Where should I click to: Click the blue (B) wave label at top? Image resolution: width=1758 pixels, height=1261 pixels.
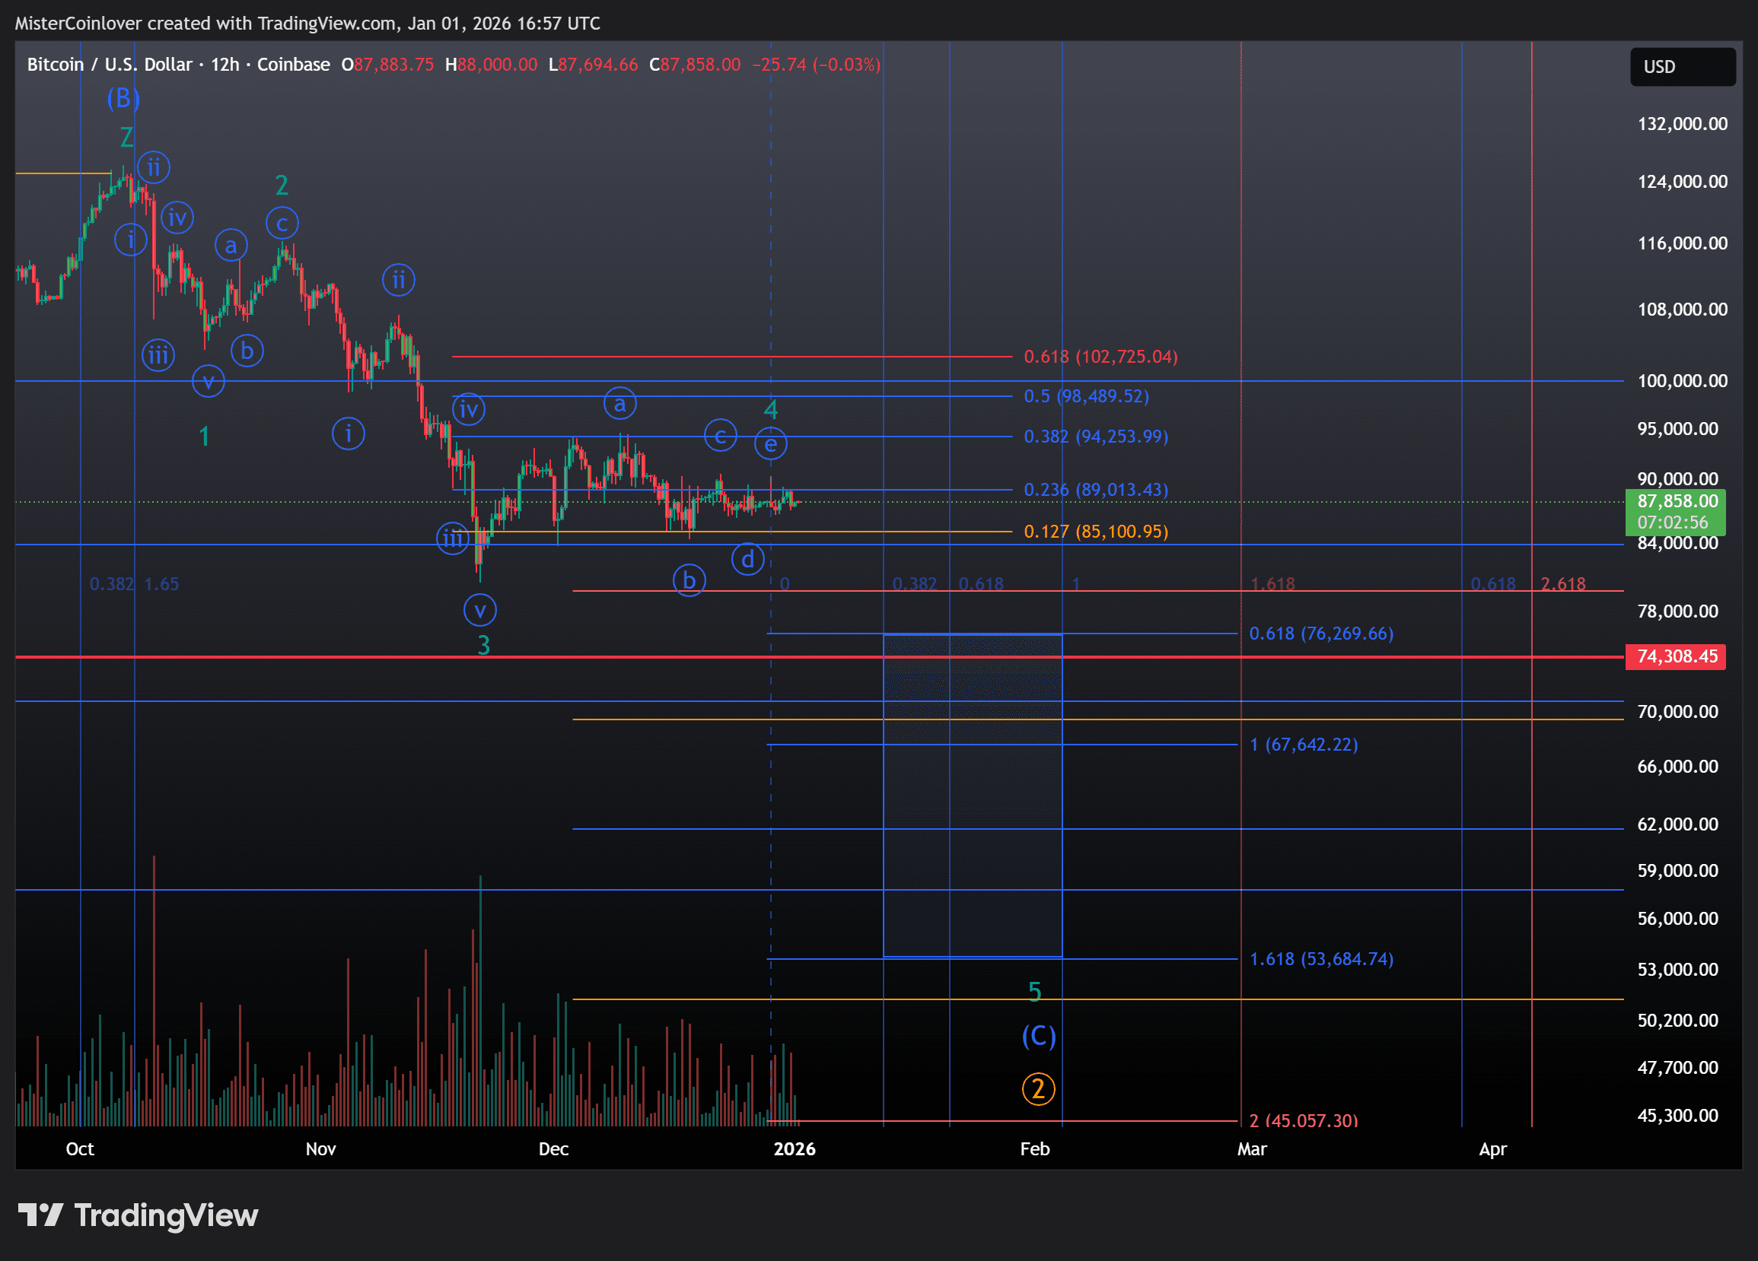(x=123, y=98)
